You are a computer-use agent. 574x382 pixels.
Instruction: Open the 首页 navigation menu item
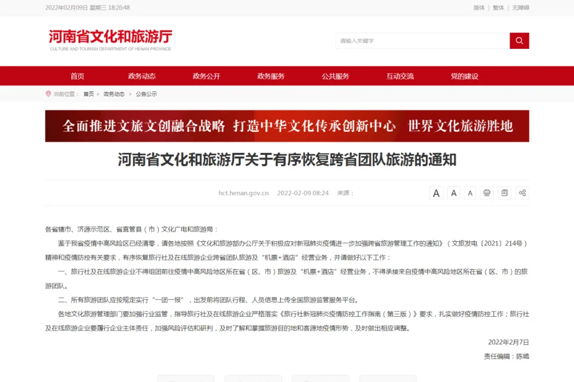click(x=77, y=76)
